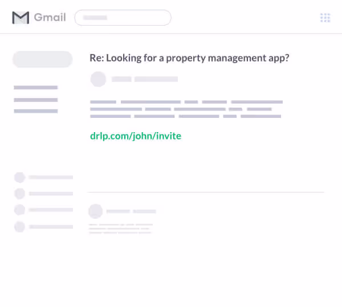The image size is (342, 307).
Task: Click the Gmail wordmark text
Action: coord(50,18)
